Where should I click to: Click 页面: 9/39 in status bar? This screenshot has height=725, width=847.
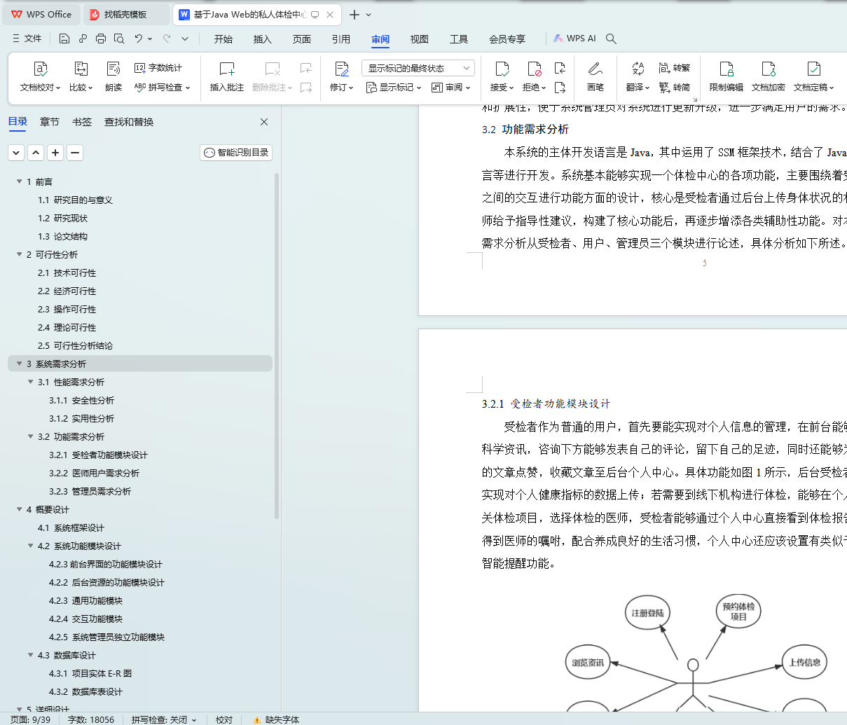coord(30,719)
